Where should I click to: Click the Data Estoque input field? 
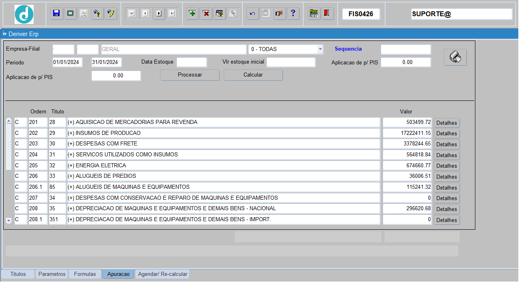click(x=191, y=62)
